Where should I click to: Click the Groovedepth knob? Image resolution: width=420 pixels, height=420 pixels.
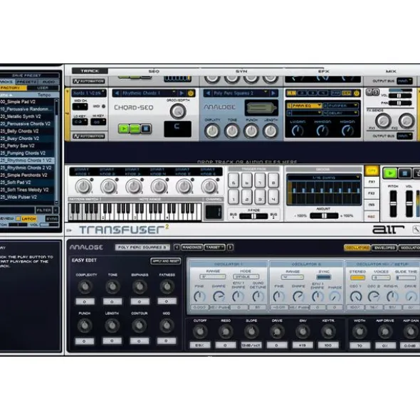[x=178, y=111]
